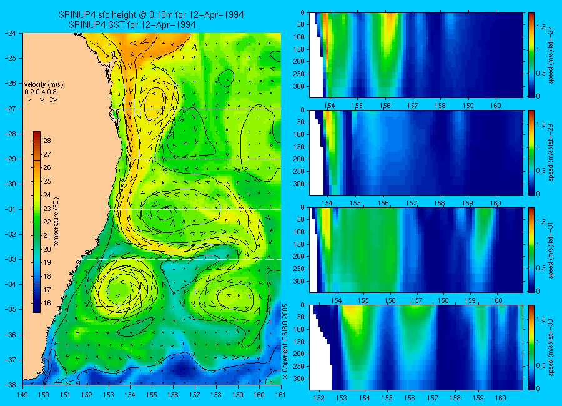
Task: Click the 151 longitude label on main map
Action: point(66,395)
